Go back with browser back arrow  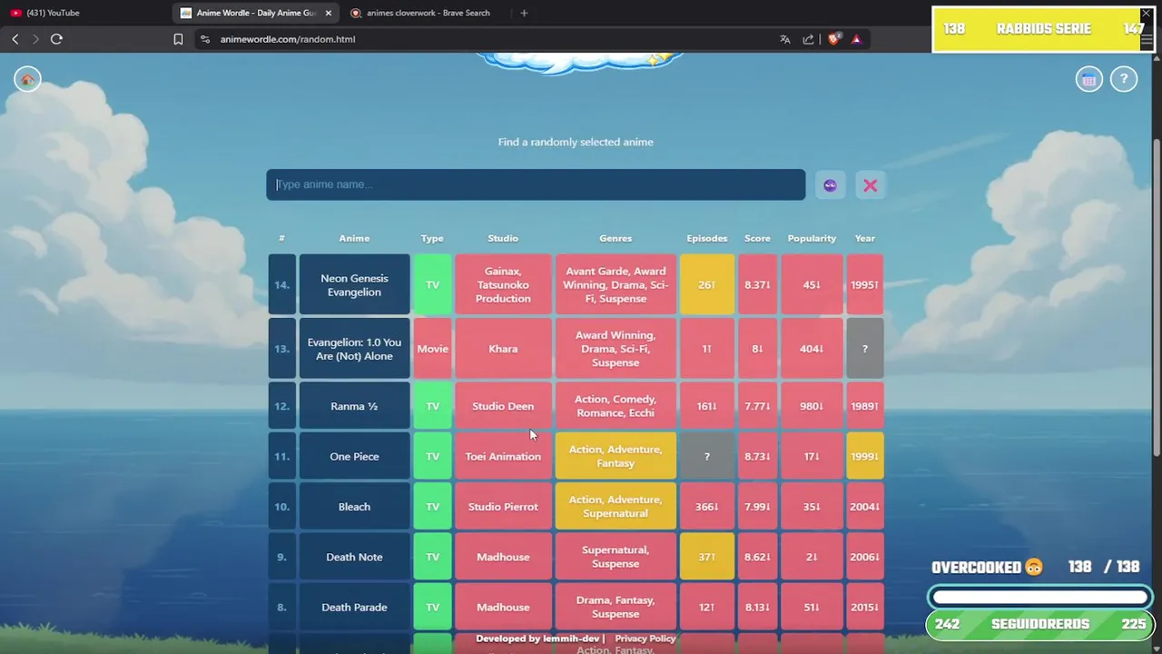pyautogui.click(x=15, y=39)
